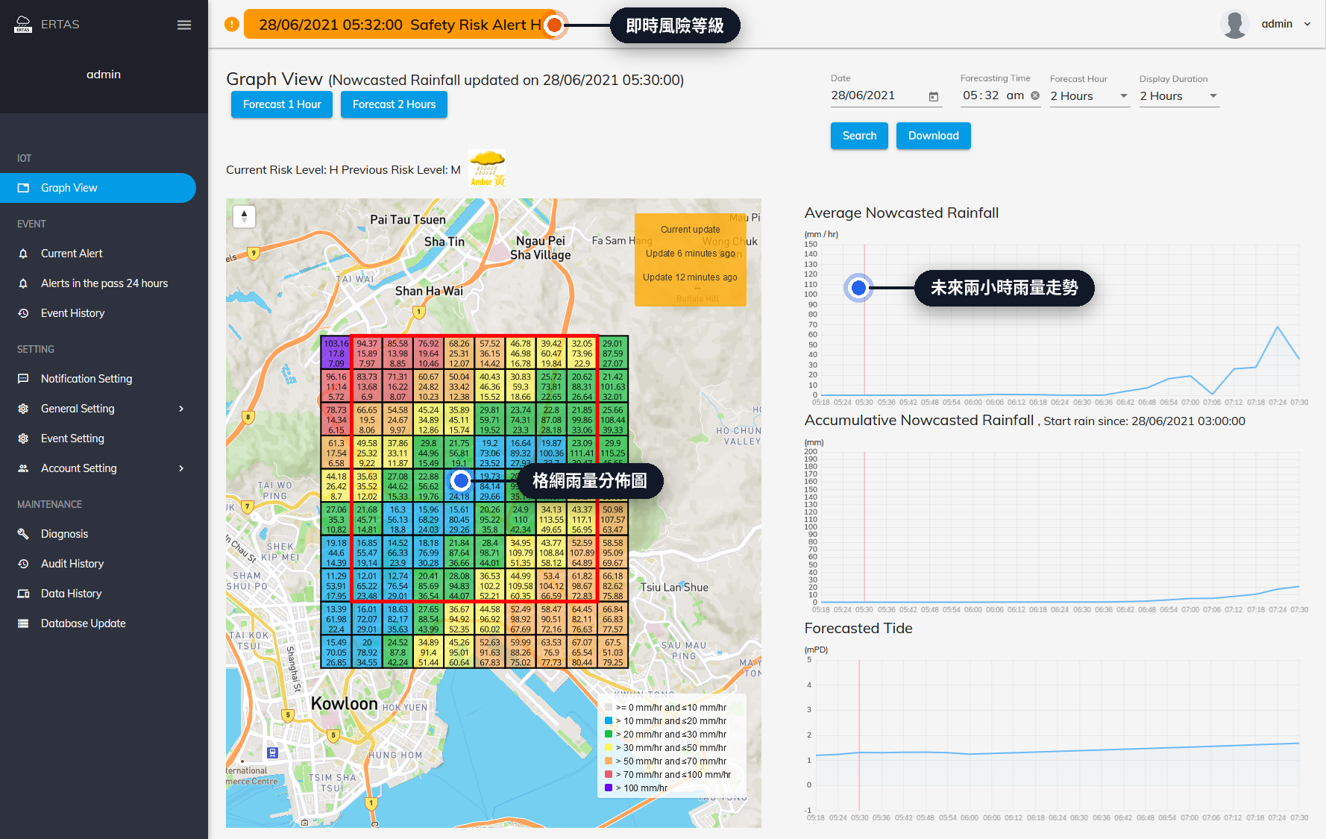Click the Forecast 2 Hours button

(x=394, y=104)
